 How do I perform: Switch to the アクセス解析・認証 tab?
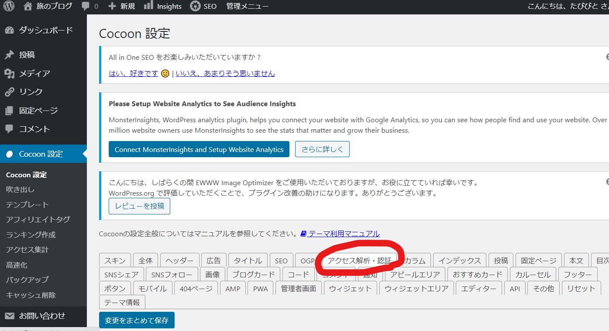[x=359, y=261]
